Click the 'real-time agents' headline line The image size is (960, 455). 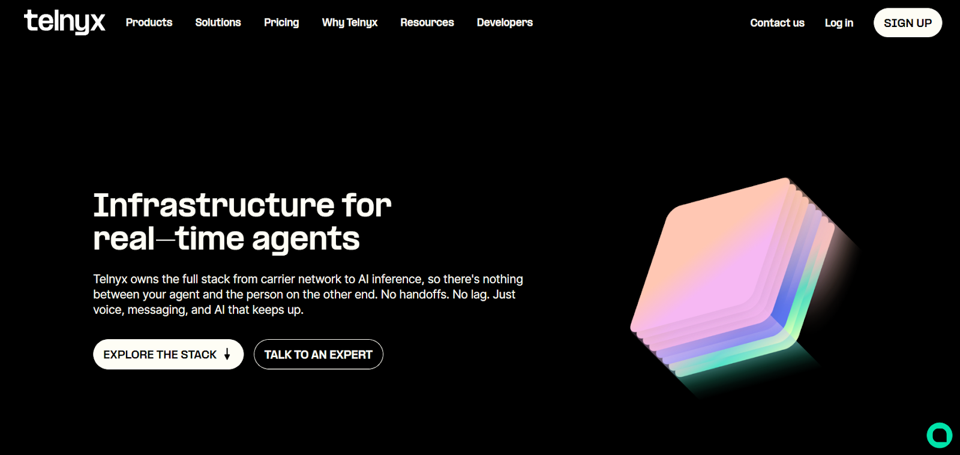(226, 240)
